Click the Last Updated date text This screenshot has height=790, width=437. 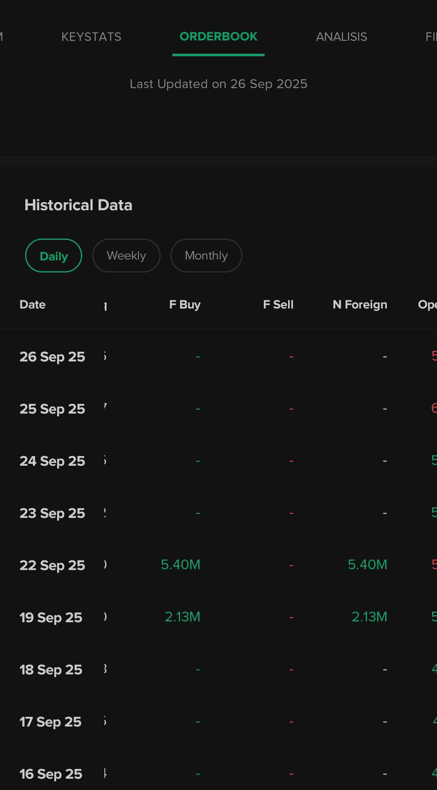[x=218, y=84]
